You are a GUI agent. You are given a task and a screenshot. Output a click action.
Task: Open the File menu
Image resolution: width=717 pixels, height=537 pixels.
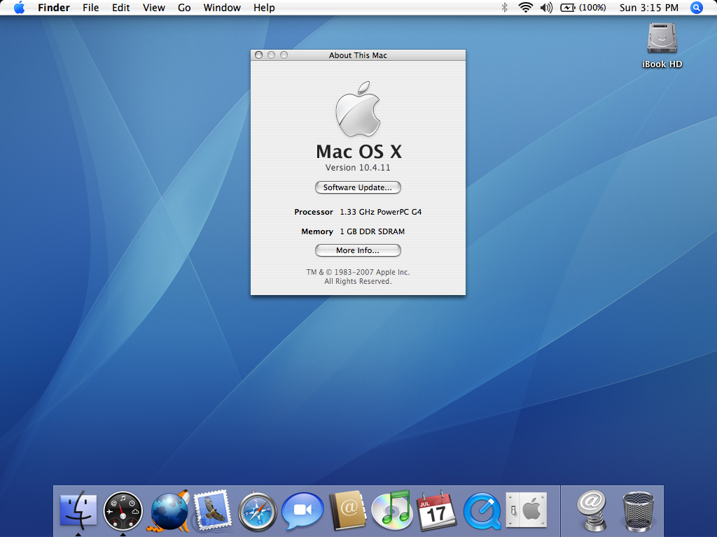tap(90, 8)
